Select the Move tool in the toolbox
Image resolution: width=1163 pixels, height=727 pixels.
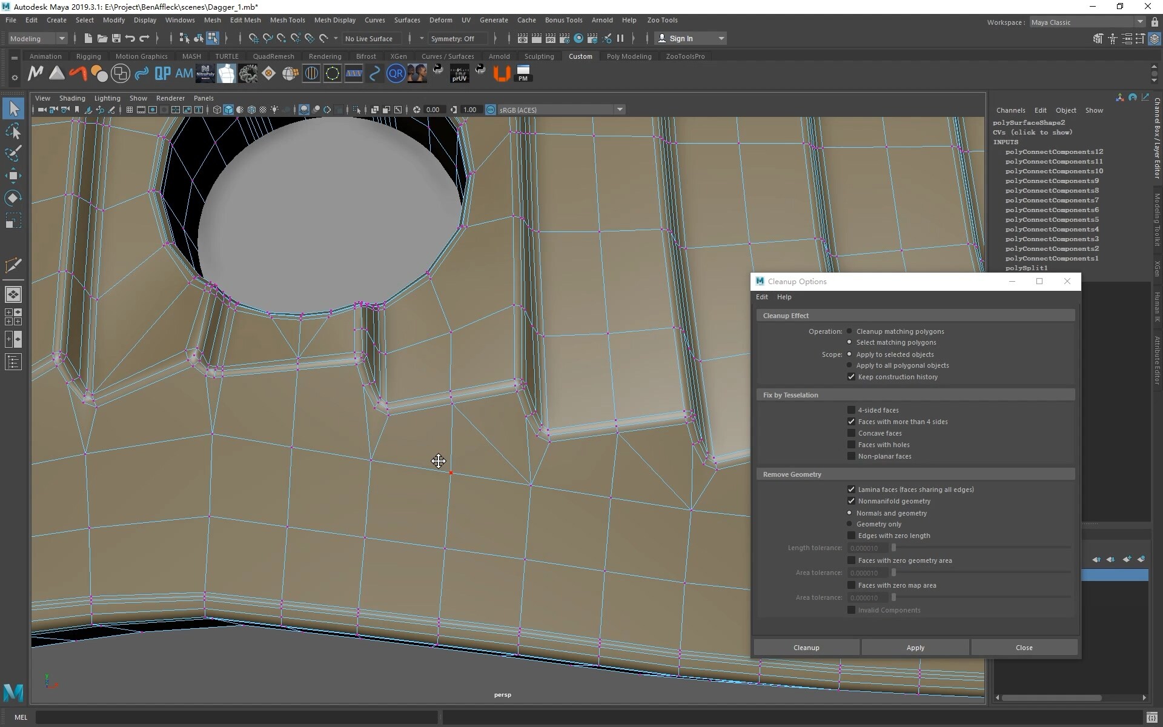pyautogui.click(x=13, y=176)
